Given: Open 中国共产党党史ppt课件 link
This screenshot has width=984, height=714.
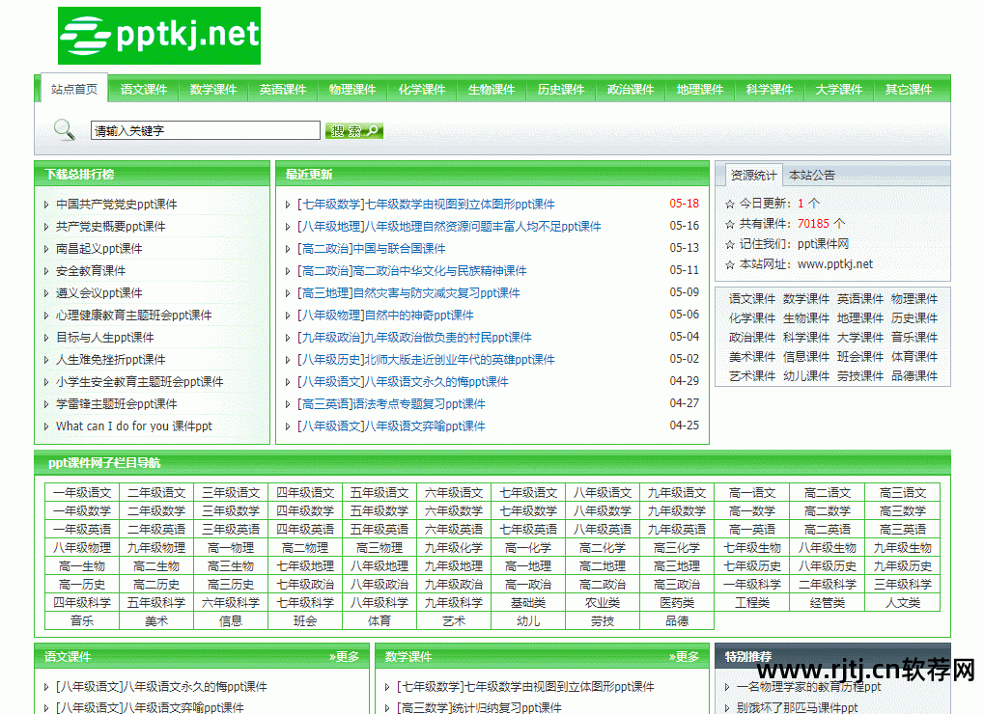Looking at the screenshot, I should click(x=116, y=205).
